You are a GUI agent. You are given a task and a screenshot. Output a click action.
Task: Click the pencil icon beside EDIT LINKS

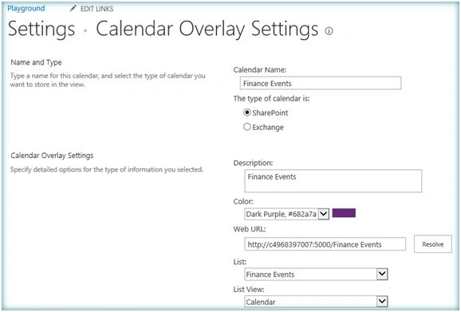pos(73,9)
